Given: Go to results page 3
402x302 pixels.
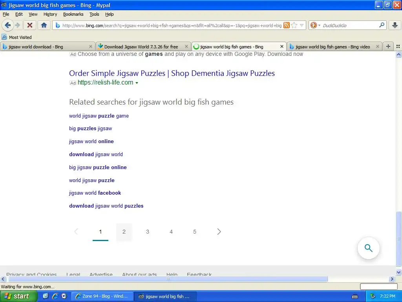Looking at the screenshot, I should click(148, 232).
